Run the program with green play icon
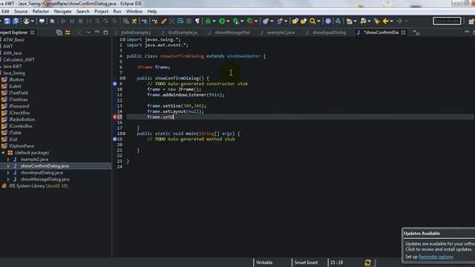 (222, 21)
